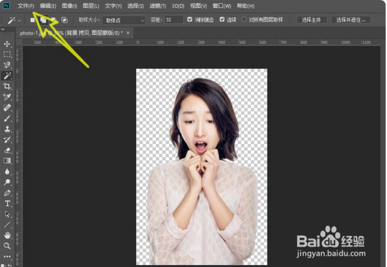
Task: Enable 对所有图层取样 checkbox
Action: pos(244,20)
